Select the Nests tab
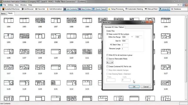Screen dimensions: 188x105 (x=11, y=13)
